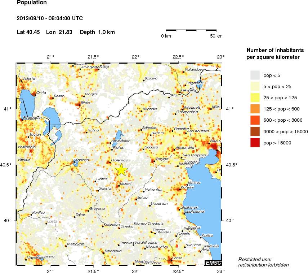Click the 'Grevena' city label

coord(97,209)
